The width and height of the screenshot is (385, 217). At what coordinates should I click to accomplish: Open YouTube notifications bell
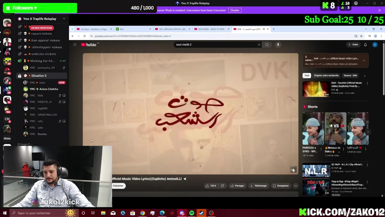pyautogui.click(x=365, y=45)
